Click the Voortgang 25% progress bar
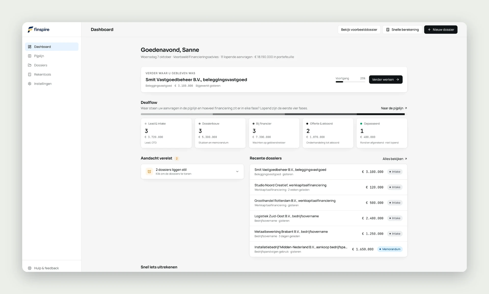Screen dimensions: 489x294 coord(350,82)
